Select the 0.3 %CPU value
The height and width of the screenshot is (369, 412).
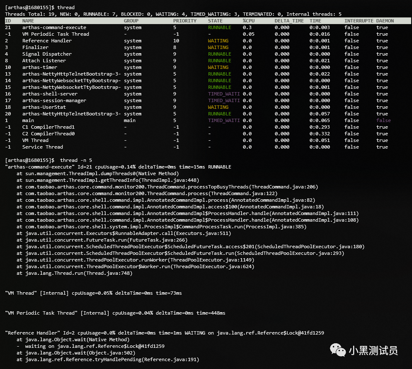(247, 27)
